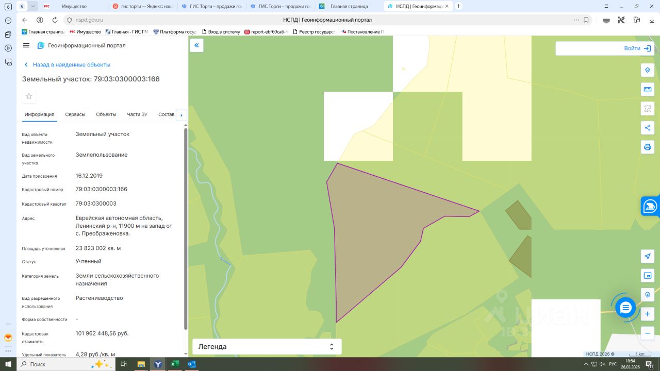The image size is (660, 371).
Task: Go back in the browser
Action: [x=24, y=20]
